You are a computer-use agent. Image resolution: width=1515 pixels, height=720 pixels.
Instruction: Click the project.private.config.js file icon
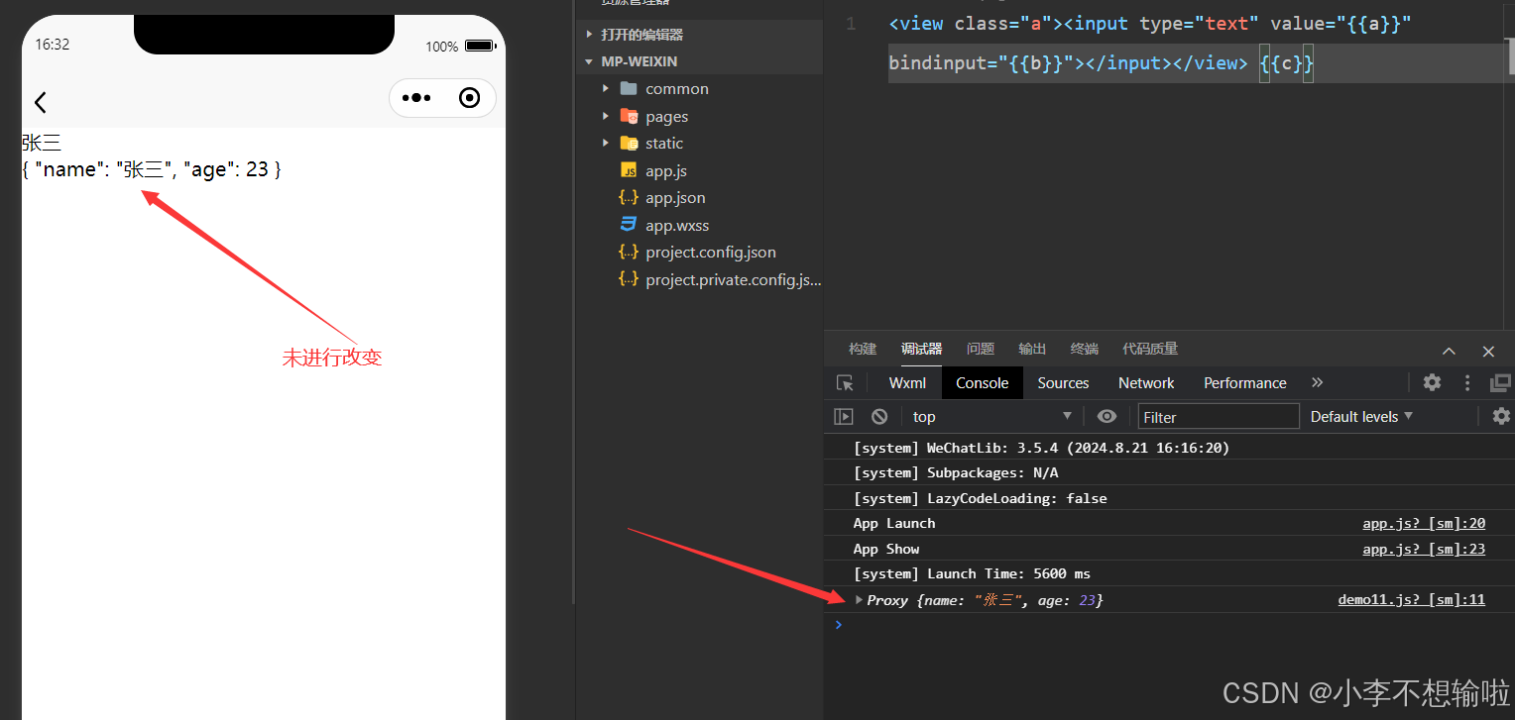pos(629,279)
